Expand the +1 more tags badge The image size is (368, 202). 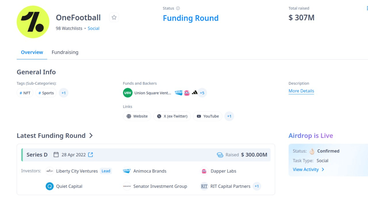coord(64,93)
